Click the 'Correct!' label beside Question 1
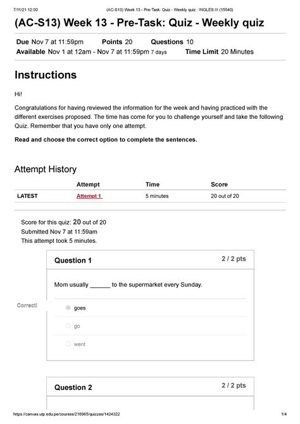The width and height of the screenshot is (300, 424). click(x=27, y=305)
